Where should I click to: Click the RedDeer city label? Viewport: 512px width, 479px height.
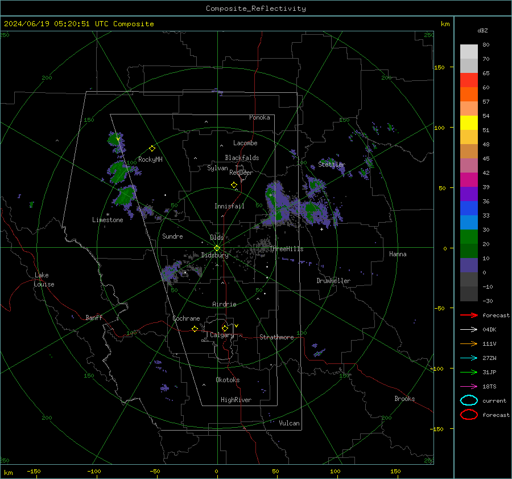(x=241, y=173)
